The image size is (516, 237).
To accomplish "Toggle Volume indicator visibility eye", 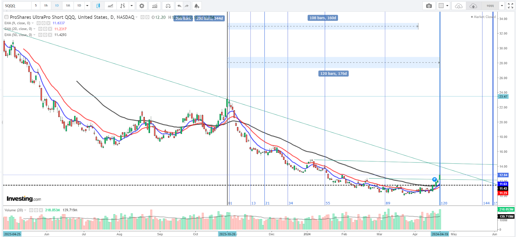I will [31, 210].
